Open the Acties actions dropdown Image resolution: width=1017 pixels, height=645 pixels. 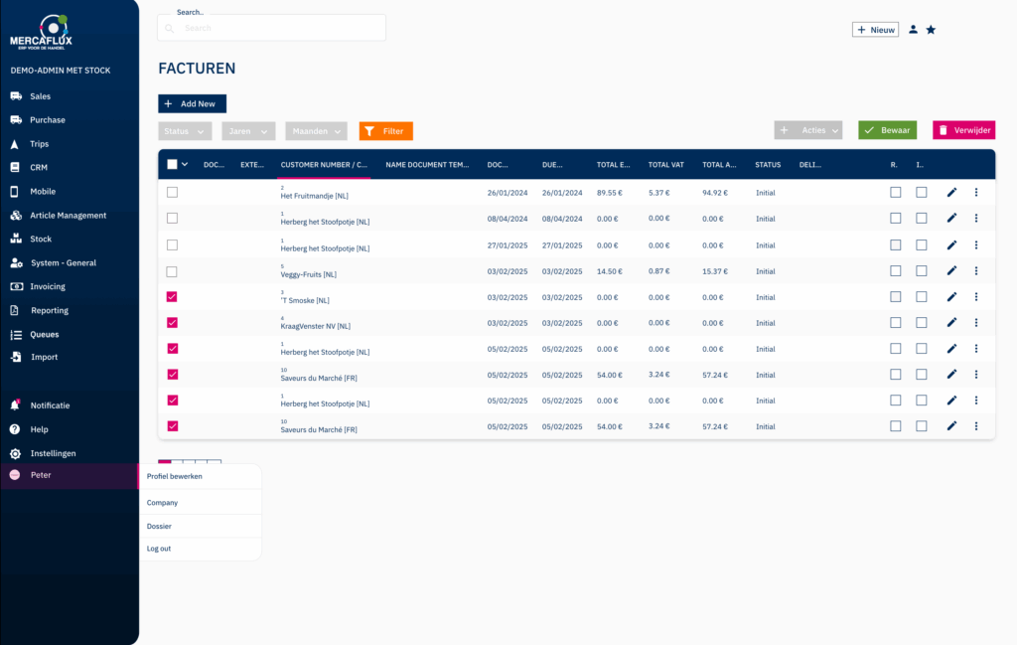[x=808, y=130]
